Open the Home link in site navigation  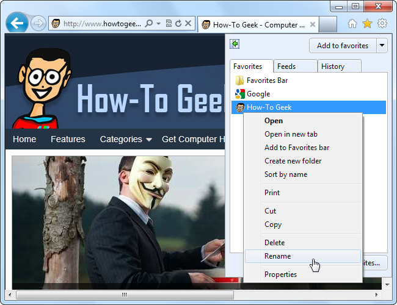24,139
